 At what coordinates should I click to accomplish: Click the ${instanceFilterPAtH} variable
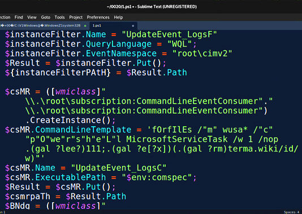click(x=58, y=73)
